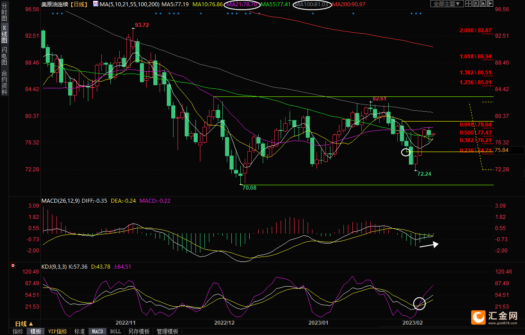Click the DEA:-0.24 value
The height and width of the screenshot is (335, 525).
coord(123,200)
